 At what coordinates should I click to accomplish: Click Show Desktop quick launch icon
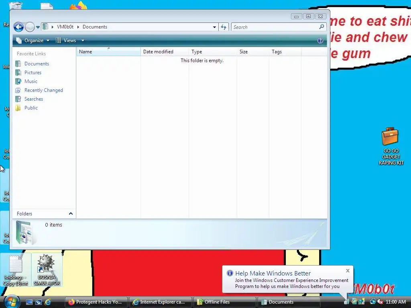(29, 302)
